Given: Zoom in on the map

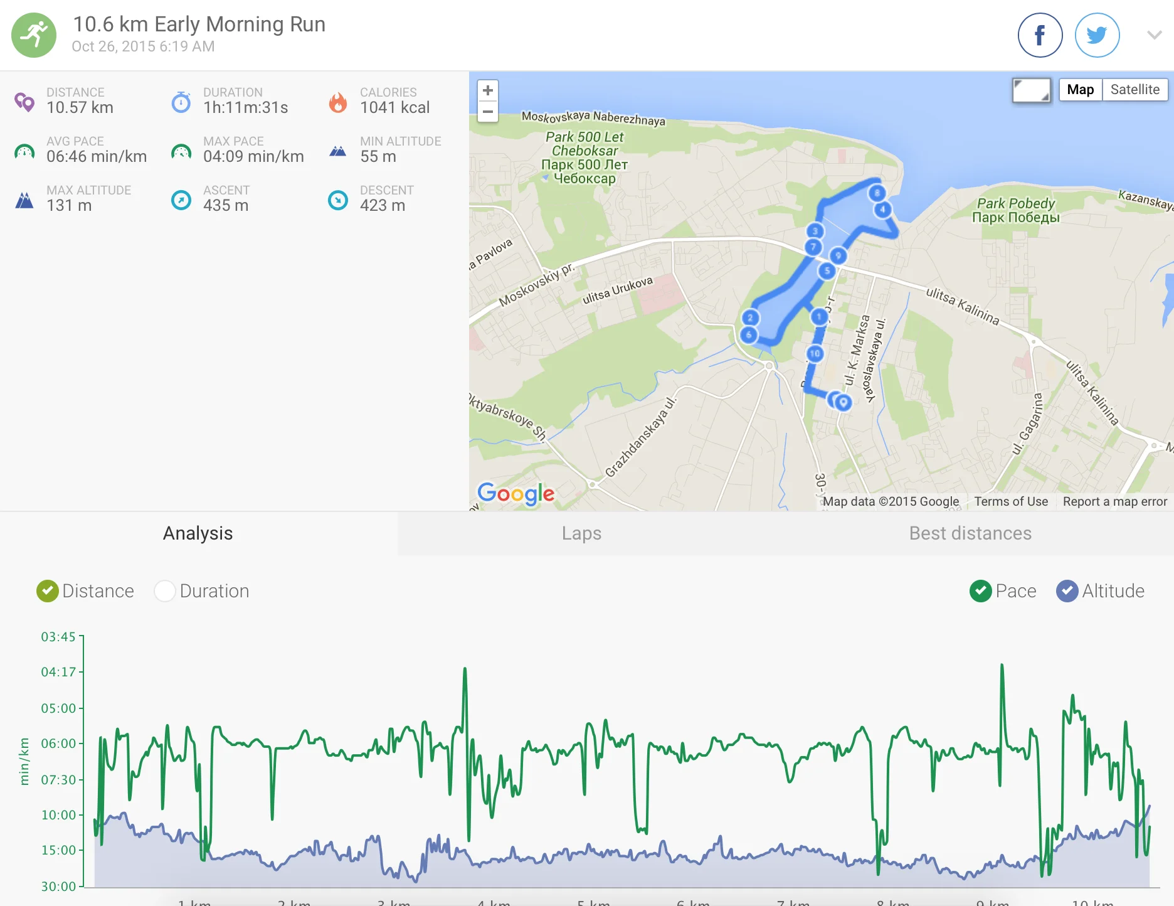Looking at the screenshot, I should pos(488,90).
